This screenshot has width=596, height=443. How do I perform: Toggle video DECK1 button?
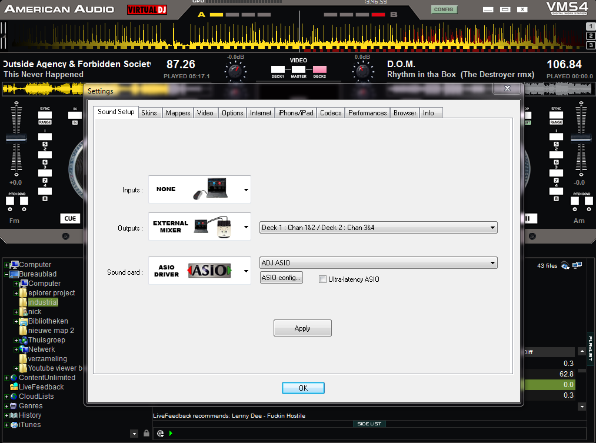tap(278, 69)
